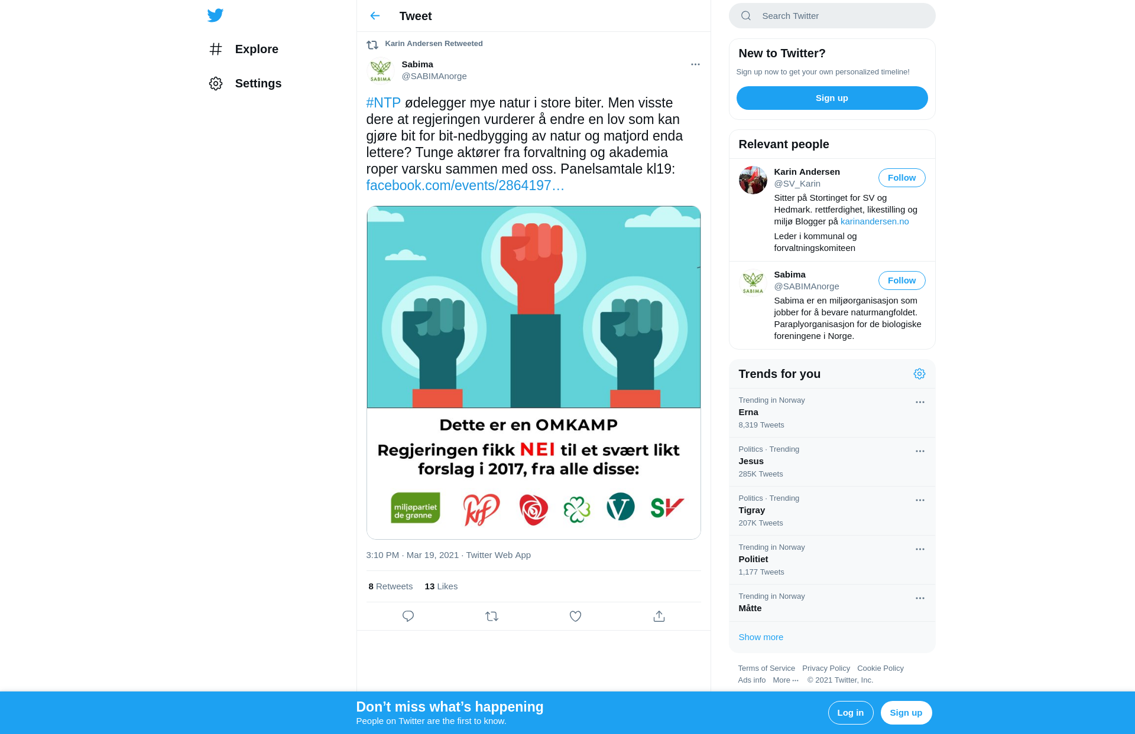Viewport: 1135px width, 734px height.
Task: Follow Karin Andersen
Action: point(901,178)
